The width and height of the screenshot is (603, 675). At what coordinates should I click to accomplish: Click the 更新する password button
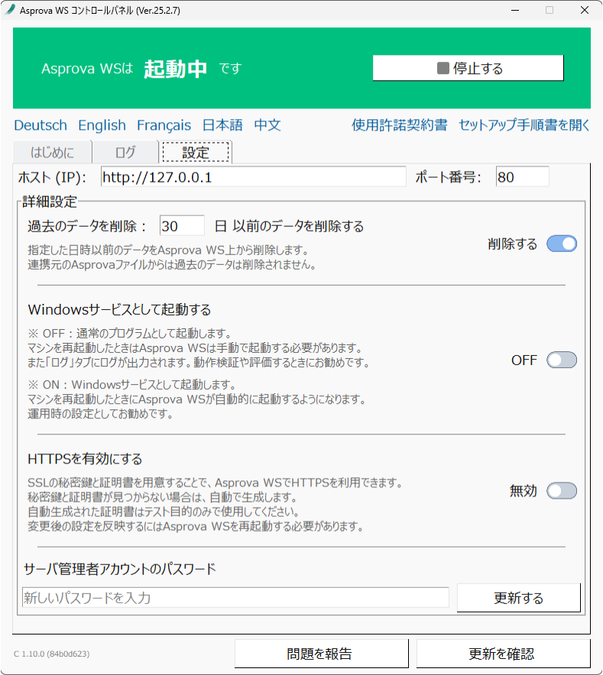point(518,598)
